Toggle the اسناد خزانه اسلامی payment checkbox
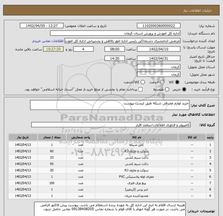The image size is (223, 216). point(140,89)
